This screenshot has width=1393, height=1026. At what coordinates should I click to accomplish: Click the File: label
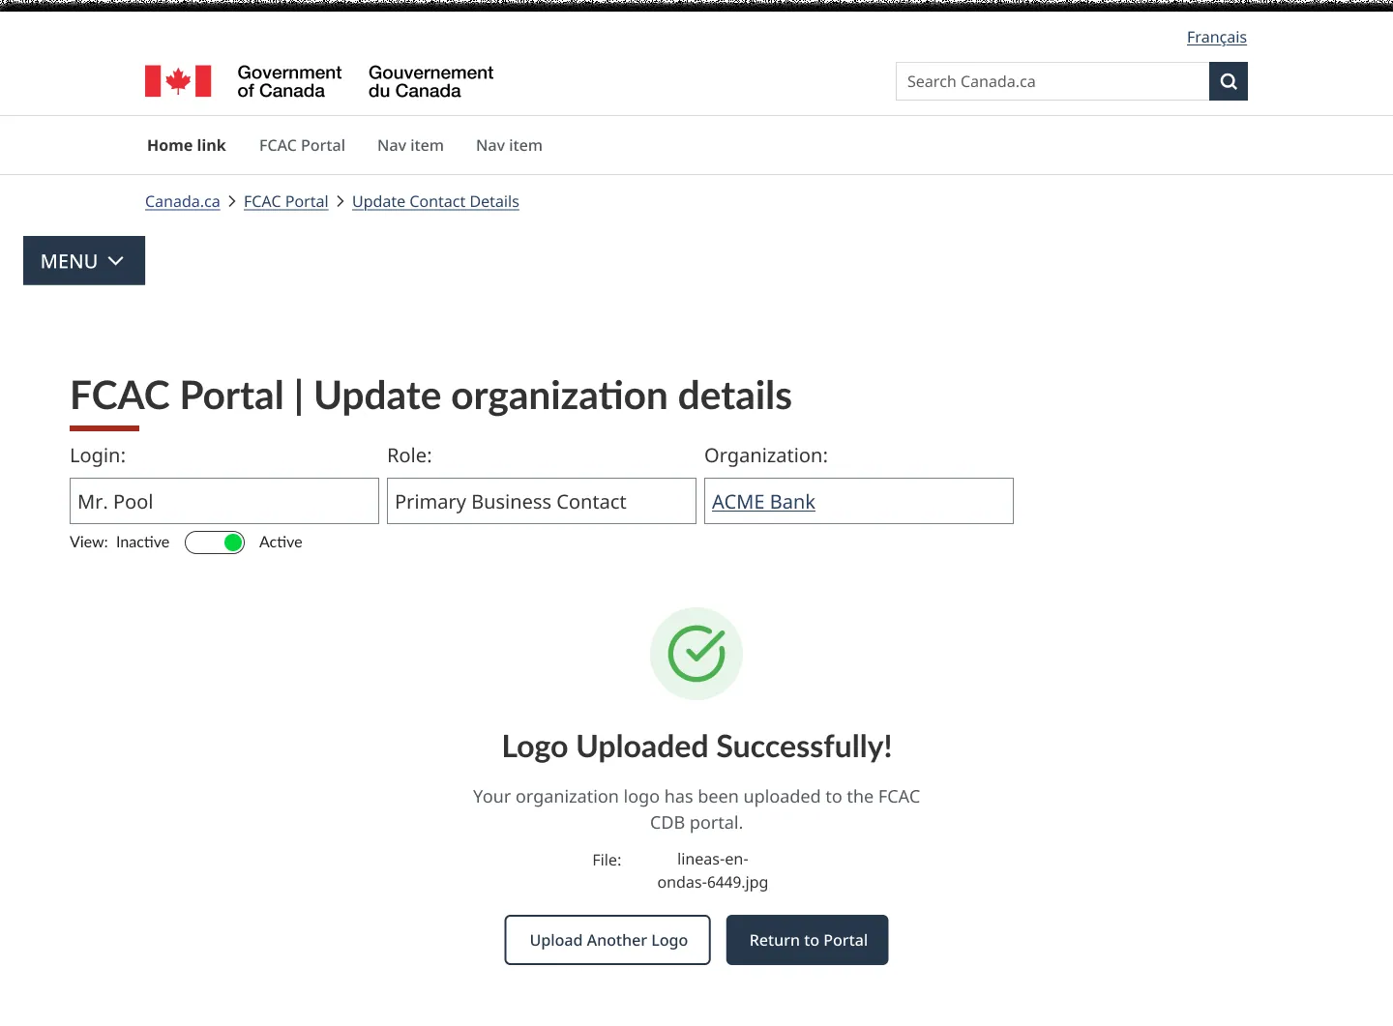(607, 860)
